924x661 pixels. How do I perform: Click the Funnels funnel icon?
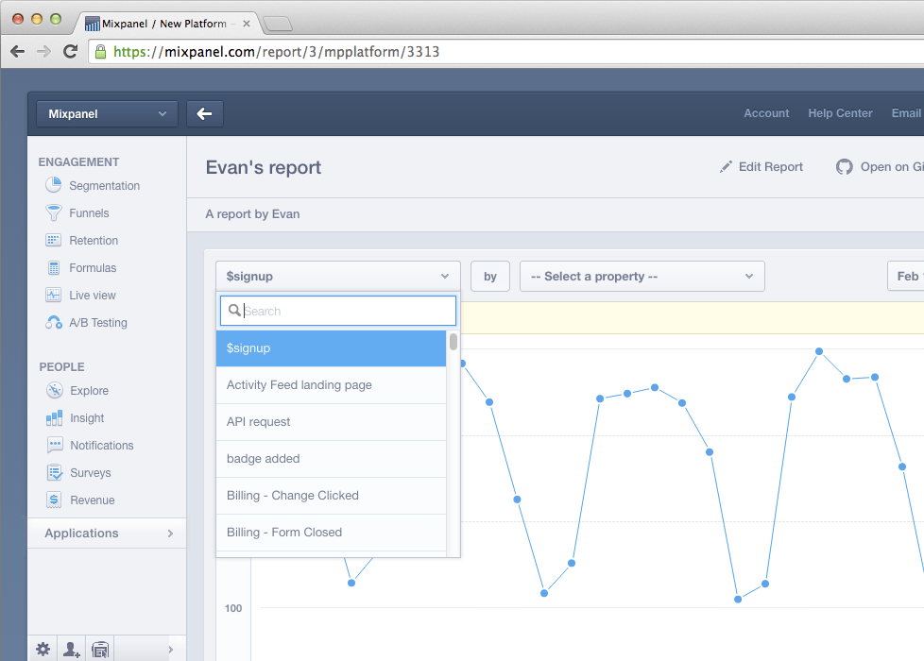point(53,212)
